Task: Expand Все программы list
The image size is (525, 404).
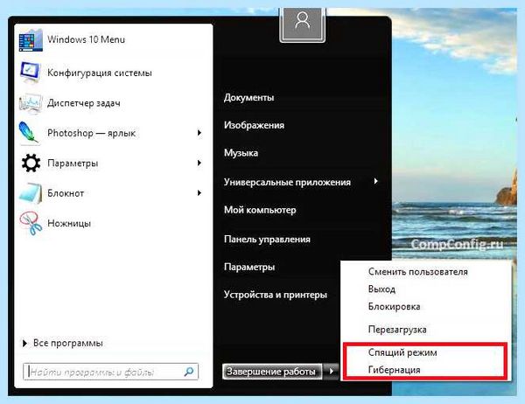Action: pyautogui.click(x=63, y=343)
